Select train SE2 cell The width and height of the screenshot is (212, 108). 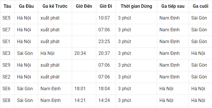[6, 77]
